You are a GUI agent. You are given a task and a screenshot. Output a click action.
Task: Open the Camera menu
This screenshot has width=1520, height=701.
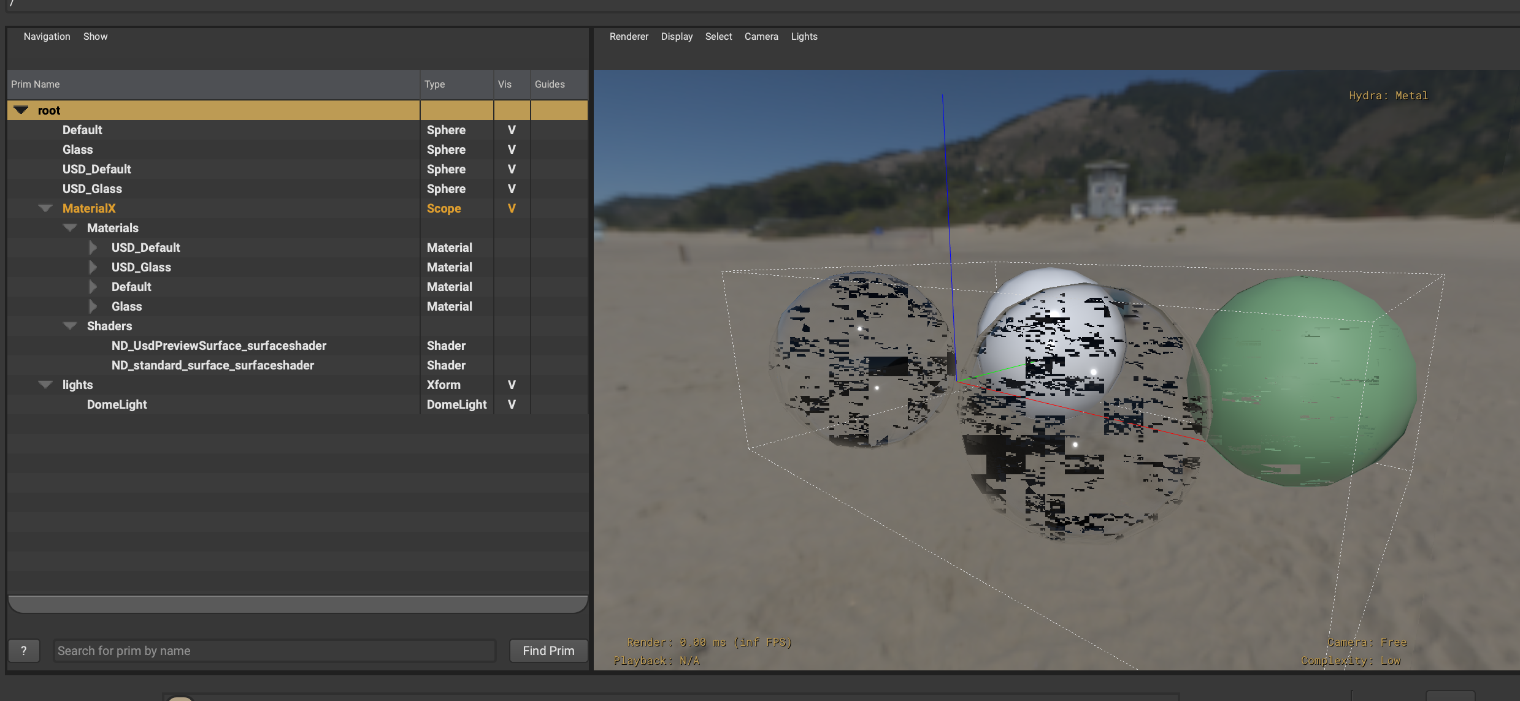pos(761,36)
